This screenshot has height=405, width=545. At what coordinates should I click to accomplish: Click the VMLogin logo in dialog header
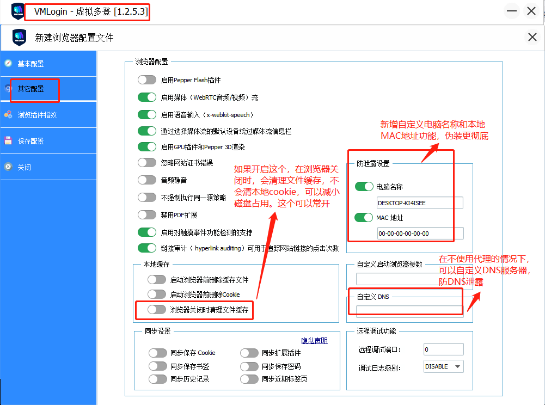click(19, 38)
